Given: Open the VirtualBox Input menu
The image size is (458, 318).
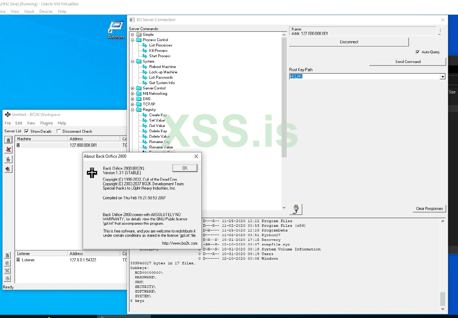Looking at the screenshot, I should point(29,11).
